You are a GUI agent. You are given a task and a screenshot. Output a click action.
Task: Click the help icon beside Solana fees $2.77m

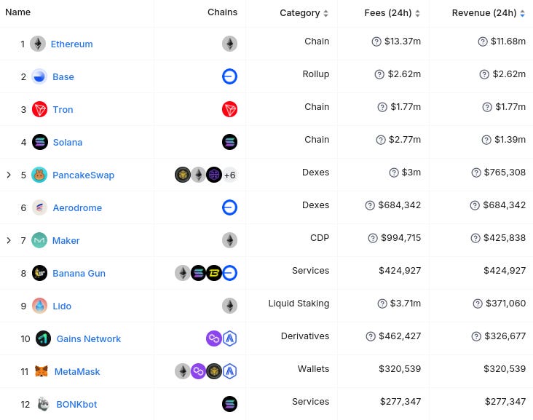[381, 140]
